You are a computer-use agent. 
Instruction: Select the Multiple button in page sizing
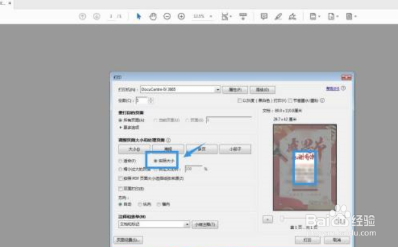click(201, 149)
